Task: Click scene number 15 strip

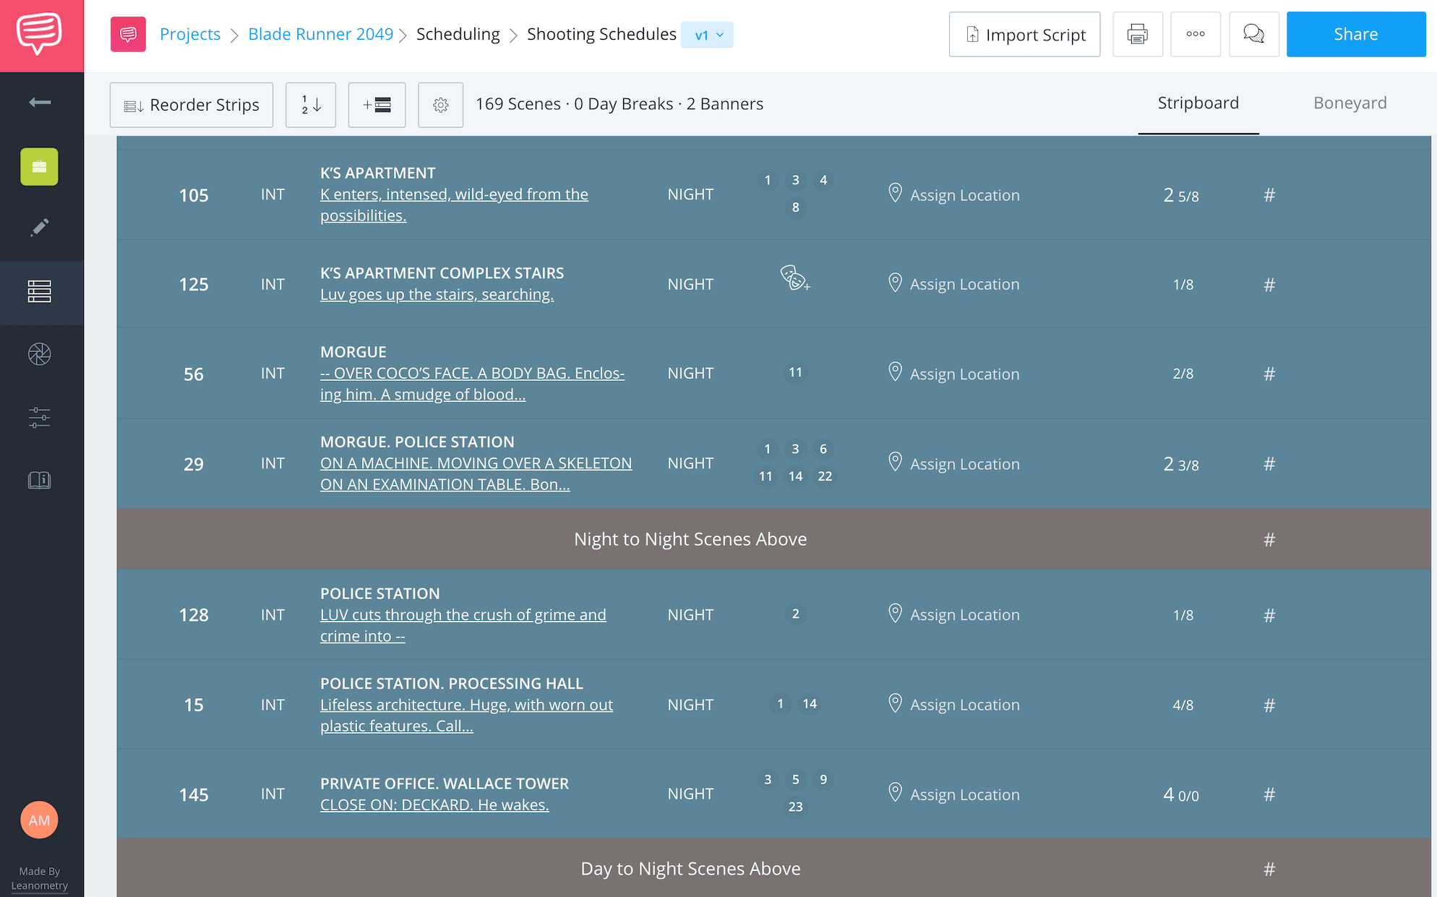Action: point(193,705)
